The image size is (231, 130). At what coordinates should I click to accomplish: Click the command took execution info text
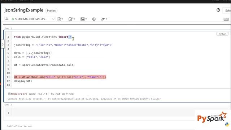(84, 99)
